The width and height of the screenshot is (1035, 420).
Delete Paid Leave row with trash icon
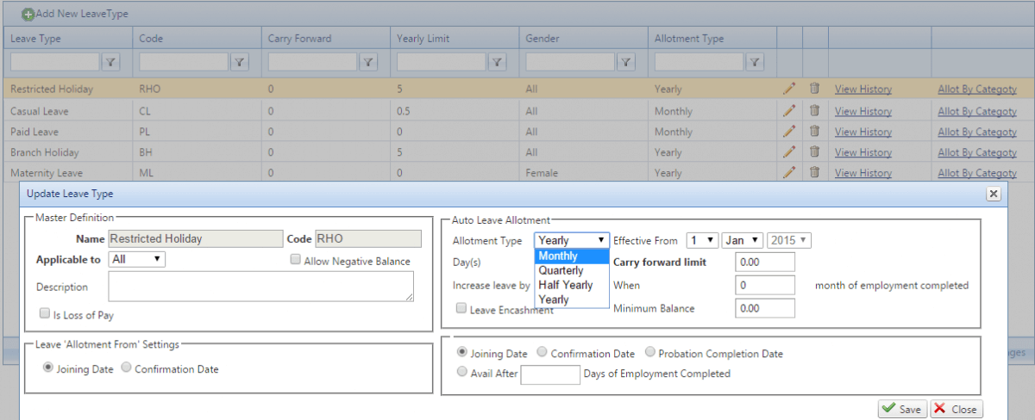pos(814,131)
